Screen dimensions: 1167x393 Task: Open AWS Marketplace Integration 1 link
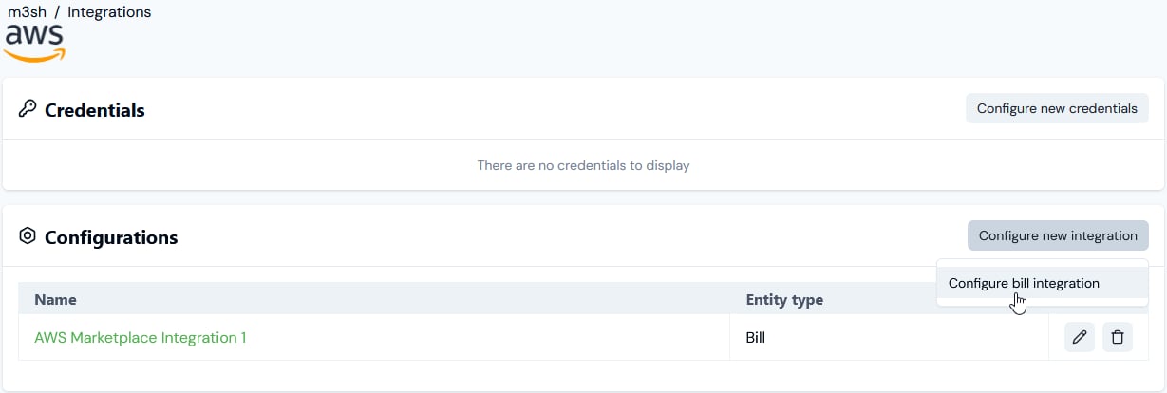coord(141,337)
